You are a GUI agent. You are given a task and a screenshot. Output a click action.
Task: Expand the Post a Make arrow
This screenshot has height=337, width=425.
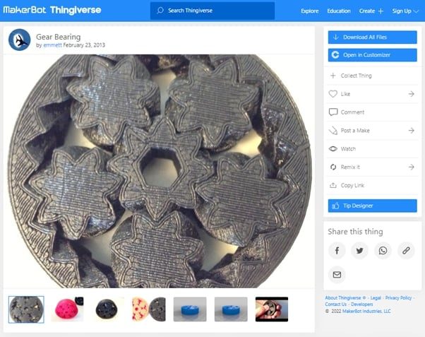pyautogui.click(x=411, y=131)
